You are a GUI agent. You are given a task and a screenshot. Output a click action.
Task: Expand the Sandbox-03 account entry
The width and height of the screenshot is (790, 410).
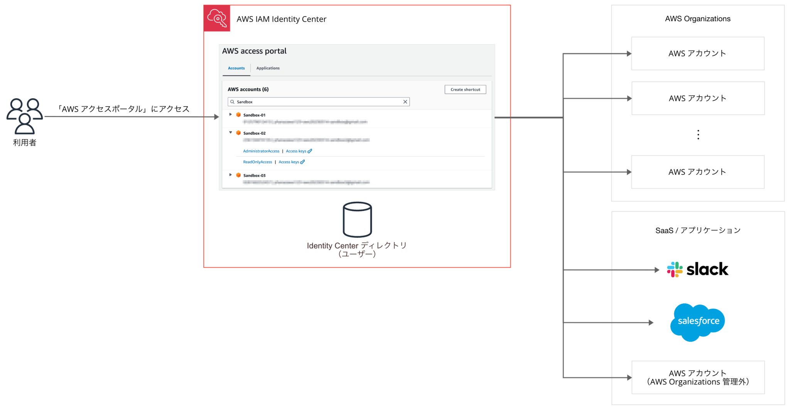click(230, 175)
